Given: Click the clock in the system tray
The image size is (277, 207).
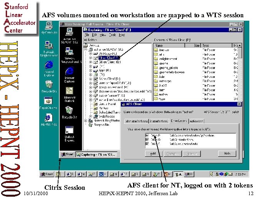Looking at the screenshot, I should pyautogui.click(x=240, y=174).
